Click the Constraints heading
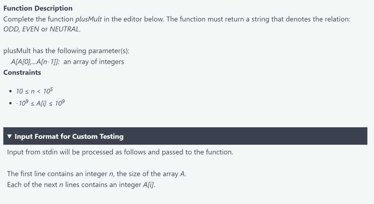The height and width of the screenshot is (204, 374). click(x=22, y=72)
